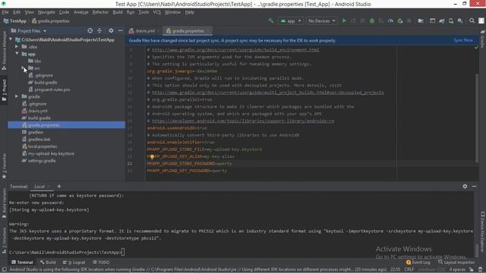This screenshot has height=273, width=486.
Task: Click the terminal command prompt input
Action: [x=123, y=253]
